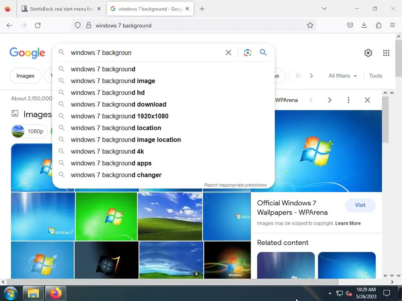Bookmark this page with the star
Viewport: 402px width, 301px height.
(310, 25)
